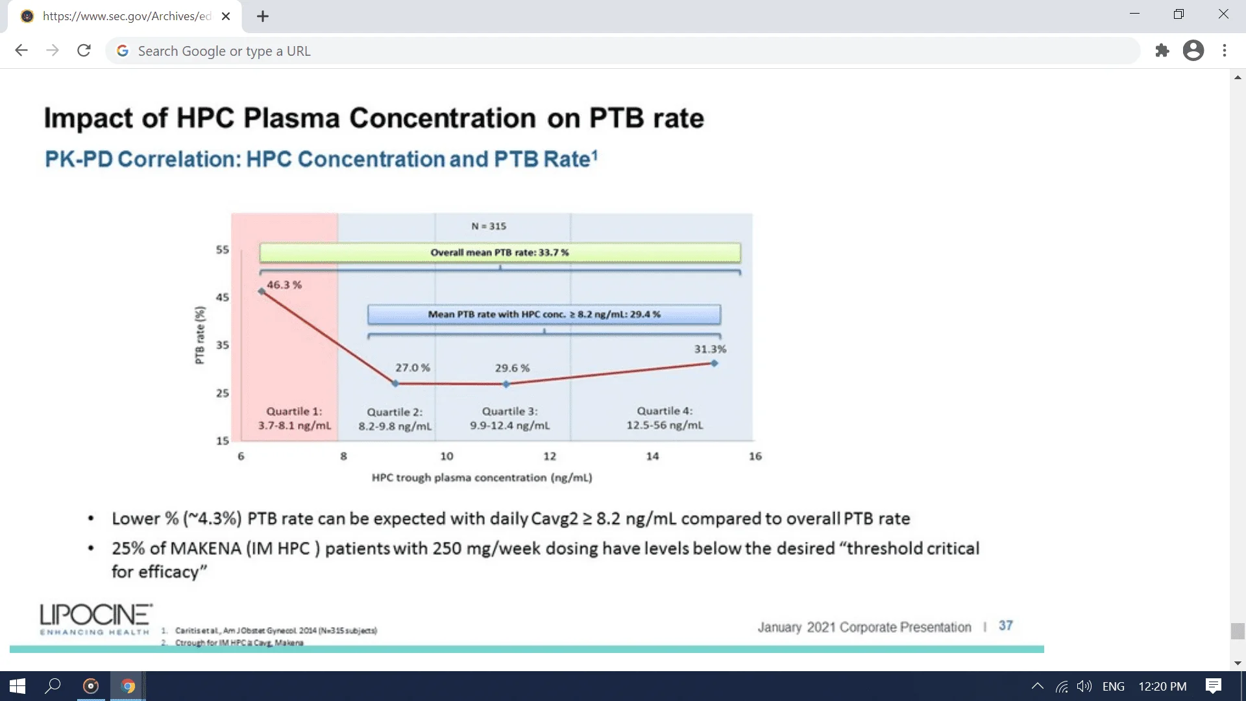Close the sec.gov tab
Screen dimensions: 1246x701
(226, 16)
